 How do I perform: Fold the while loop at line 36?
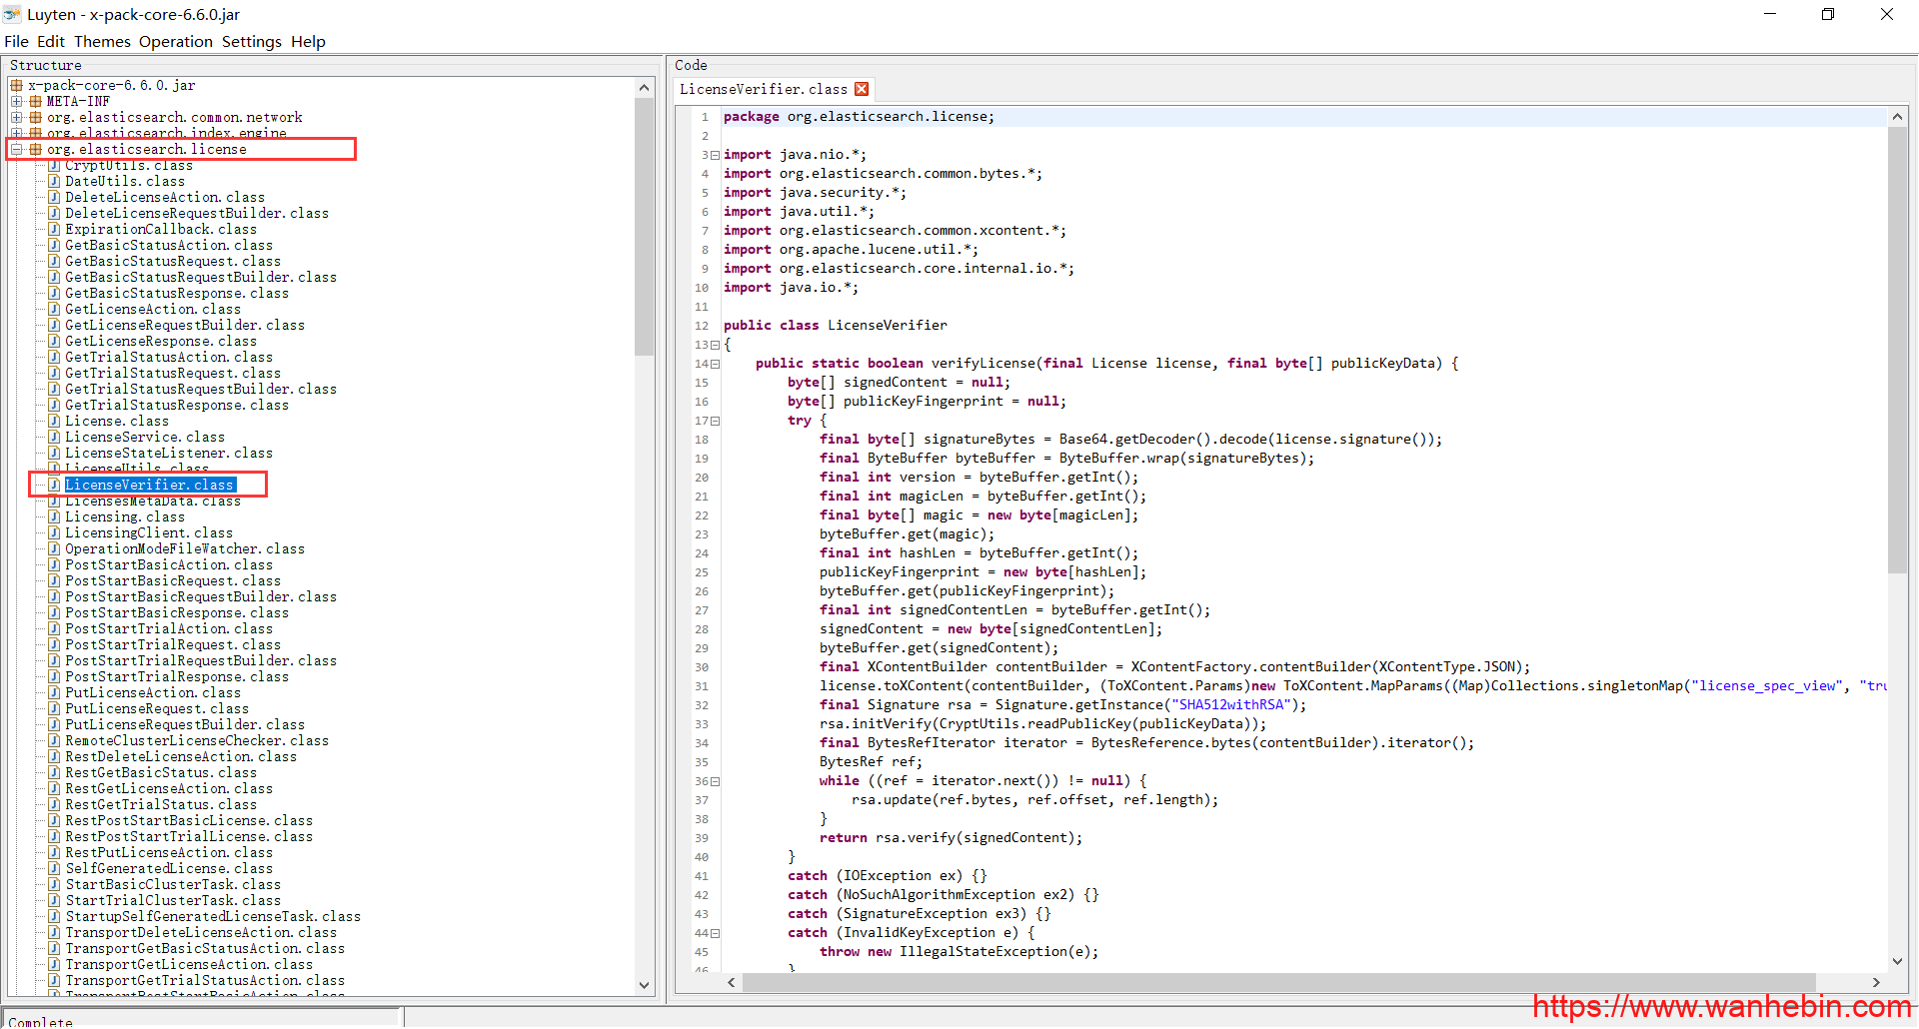[715, 781]
